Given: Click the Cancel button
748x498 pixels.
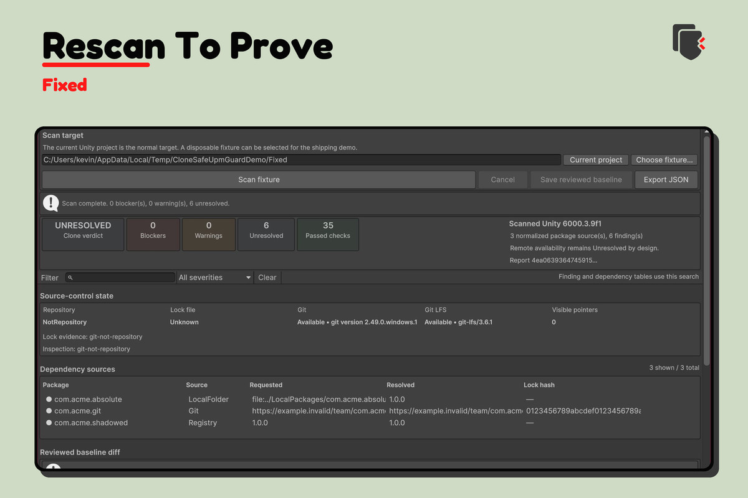Looking at the screenshot, I should point(503,180).
